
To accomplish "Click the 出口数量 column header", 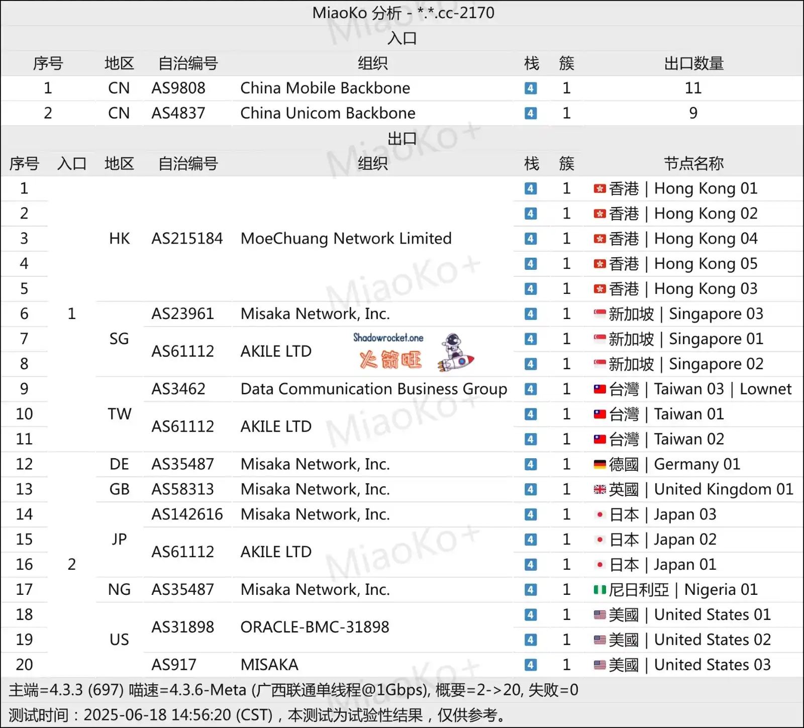I will coord(693,63).
